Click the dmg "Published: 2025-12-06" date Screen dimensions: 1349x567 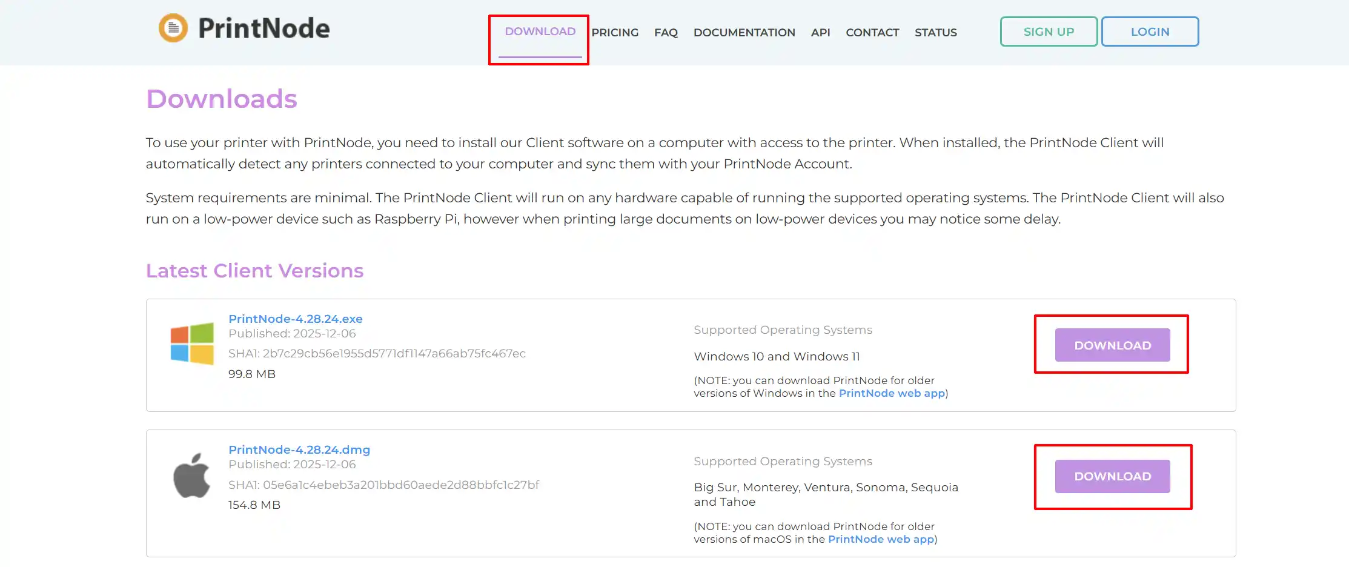point(292,464)
